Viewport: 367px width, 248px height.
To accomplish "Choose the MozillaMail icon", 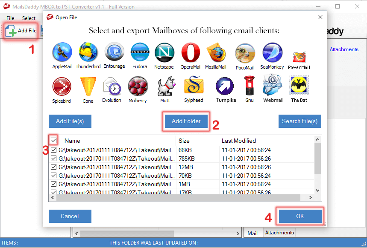I will pos(216,52).
